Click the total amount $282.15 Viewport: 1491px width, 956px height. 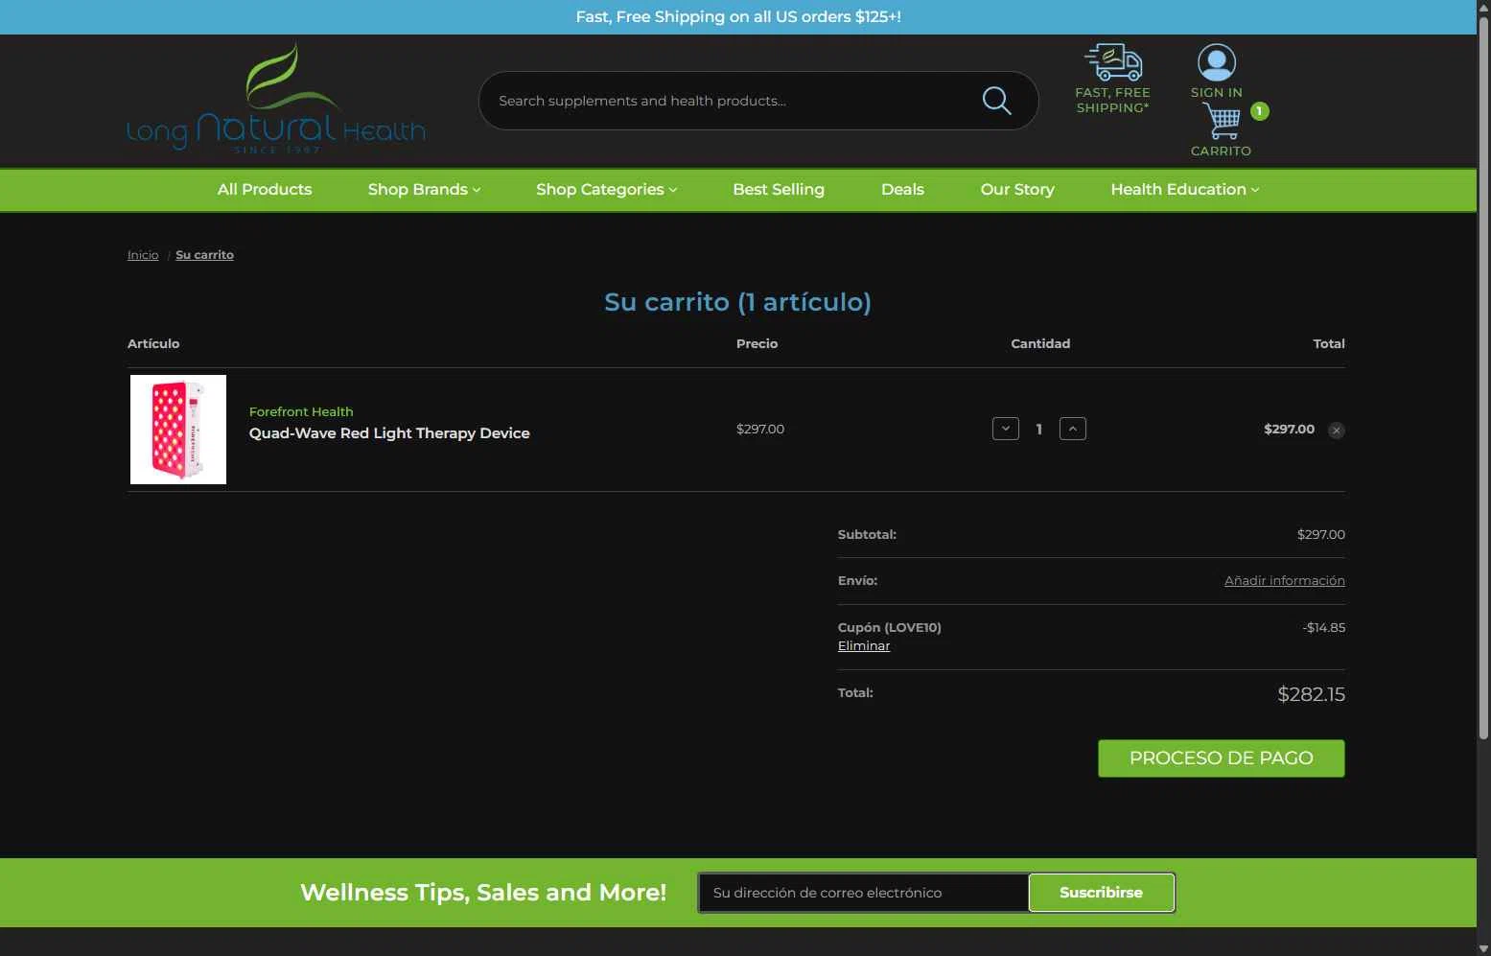coord(1311,694)
